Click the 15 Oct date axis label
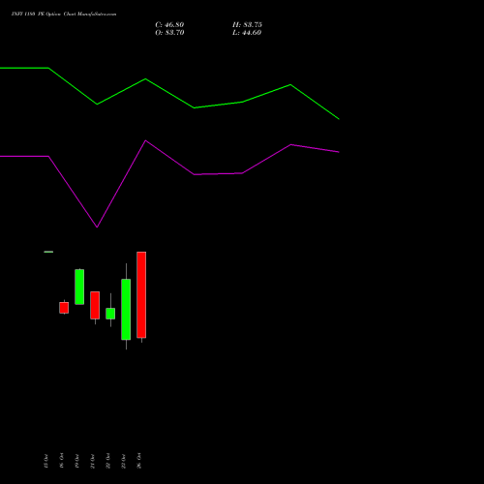 45,461
